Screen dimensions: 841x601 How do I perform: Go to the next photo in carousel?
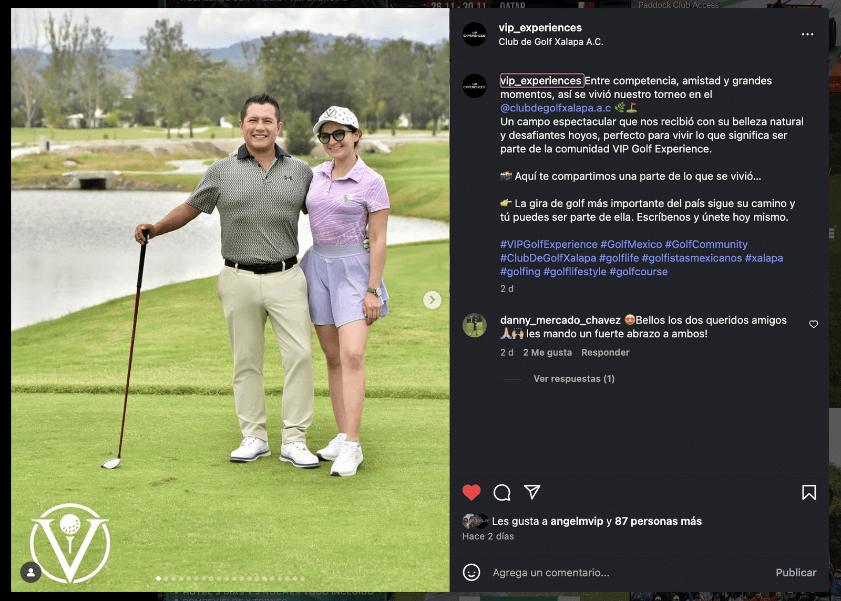(x=432, y=300)
